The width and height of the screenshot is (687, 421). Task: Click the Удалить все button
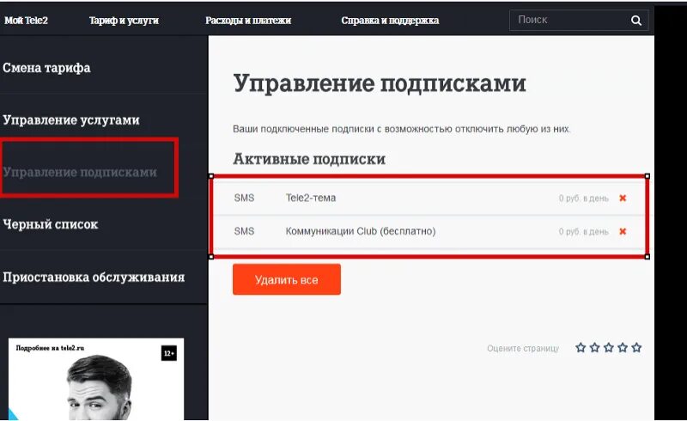pos(287,279)
